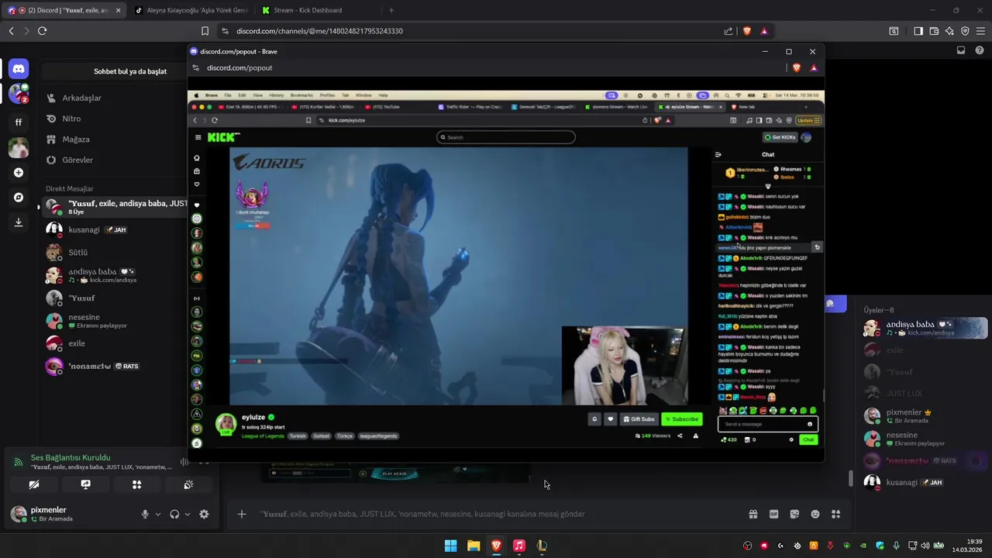Add a server with the plus icon

[x=19, y=172]
